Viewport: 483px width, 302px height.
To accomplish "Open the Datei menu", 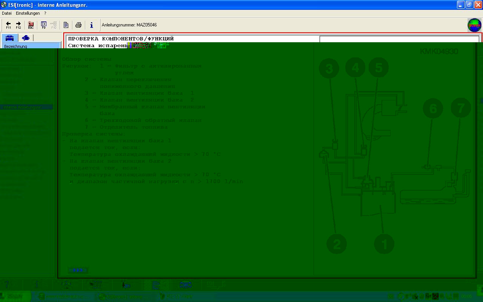I will pos(7,13).
